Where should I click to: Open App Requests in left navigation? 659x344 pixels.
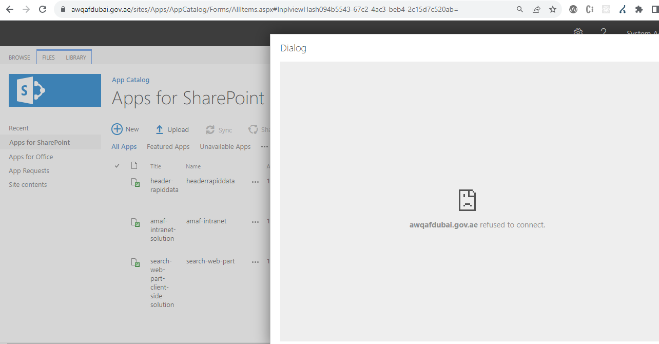pos(29,170)
